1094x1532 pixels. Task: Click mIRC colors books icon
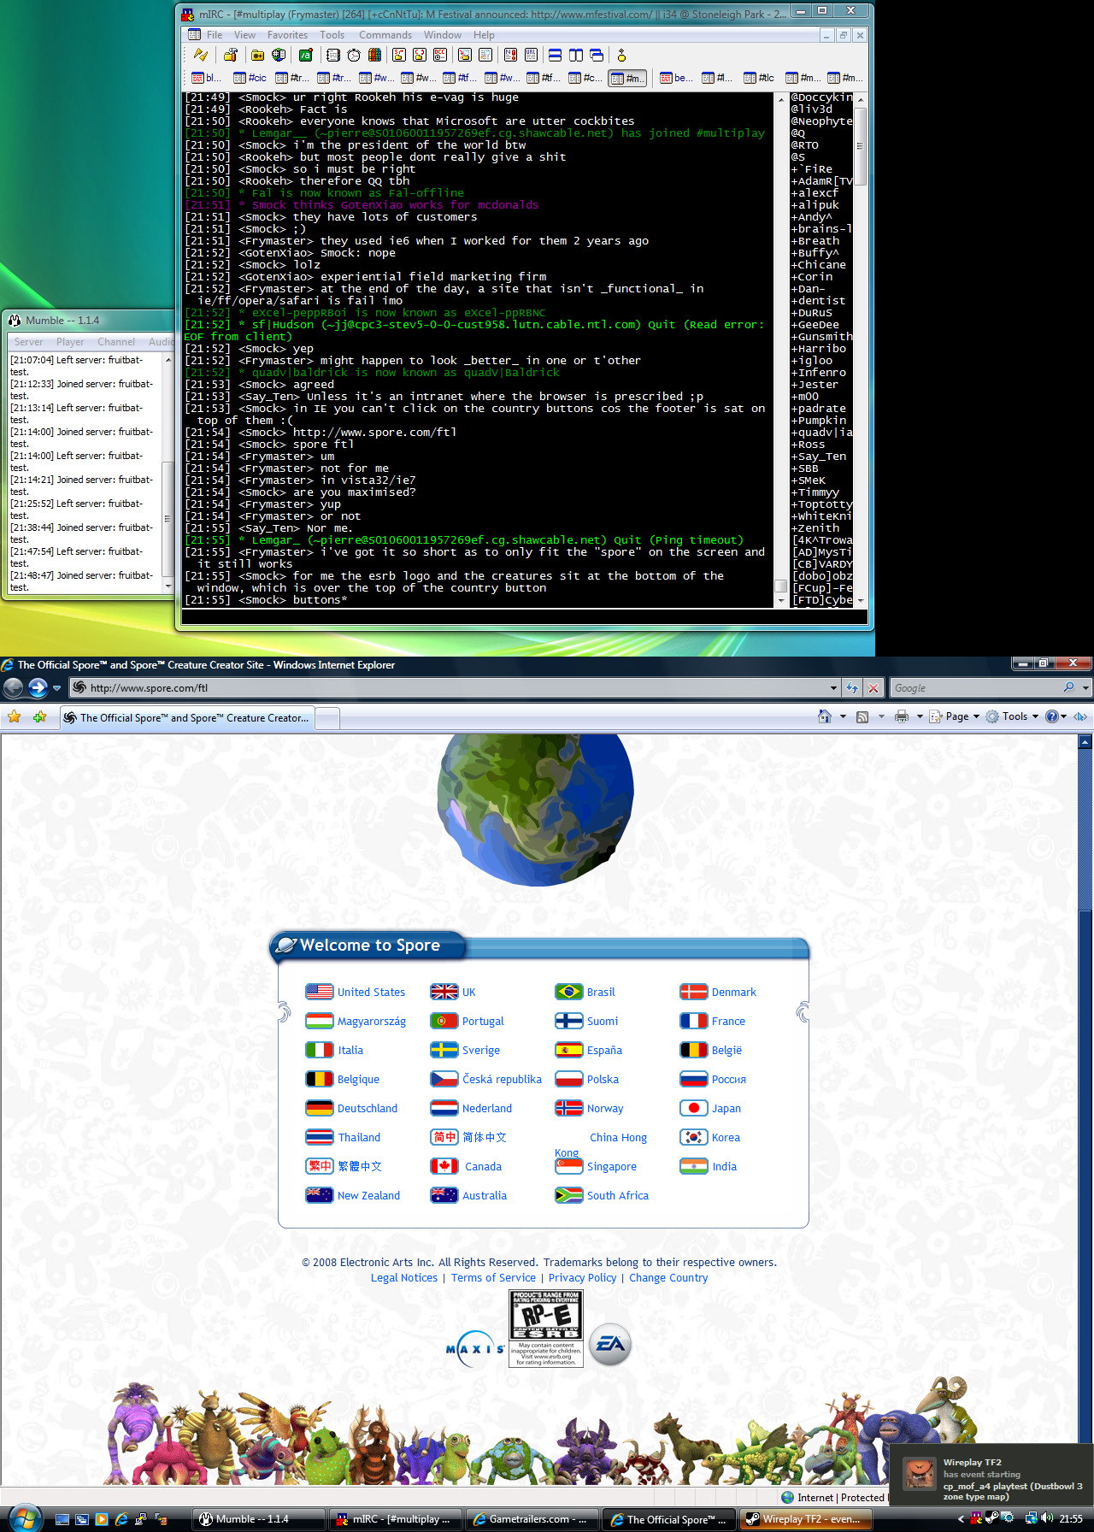click(x=373, y=56)
